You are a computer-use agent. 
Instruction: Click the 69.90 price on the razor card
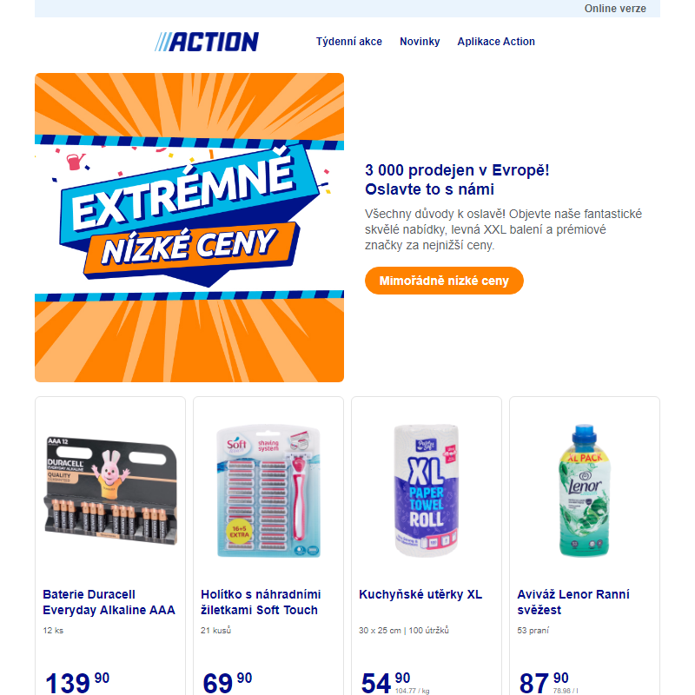coord(228,683)
